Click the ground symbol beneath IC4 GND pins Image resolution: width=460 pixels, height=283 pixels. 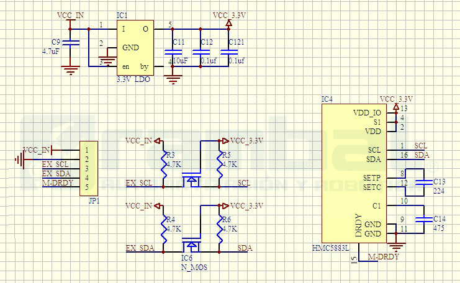pyautogui.click(x=395, y=247)
